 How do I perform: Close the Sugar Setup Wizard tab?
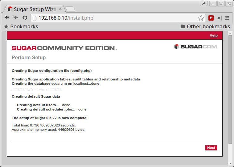60,9
